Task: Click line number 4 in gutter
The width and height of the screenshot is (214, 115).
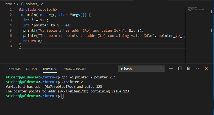Action: (x=11, y=25)
